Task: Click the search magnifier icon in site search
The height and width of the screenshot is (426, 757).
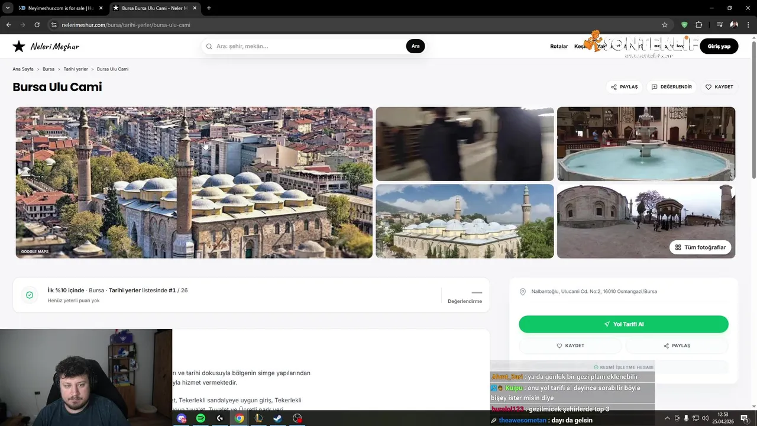Action: click(209, 46)
